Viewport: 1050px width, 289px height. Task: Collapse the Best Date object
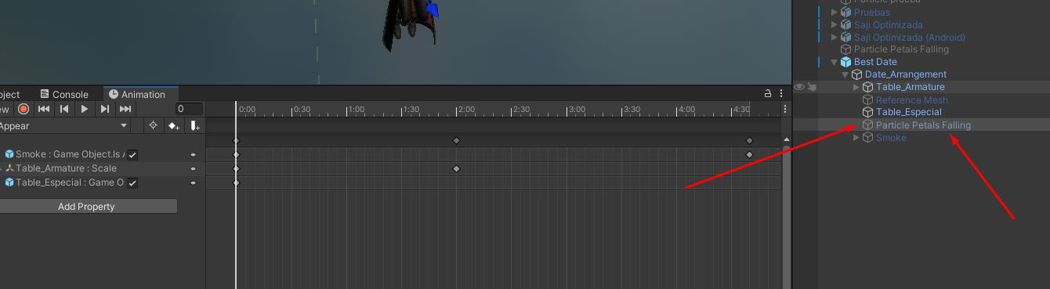pos(835,62)
